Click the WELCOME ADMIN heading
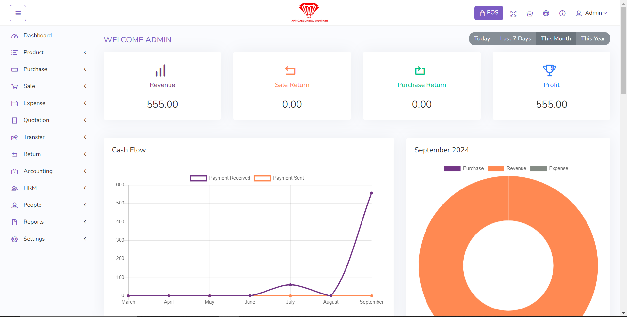This screenshot has width=627, height=317. 137,40
